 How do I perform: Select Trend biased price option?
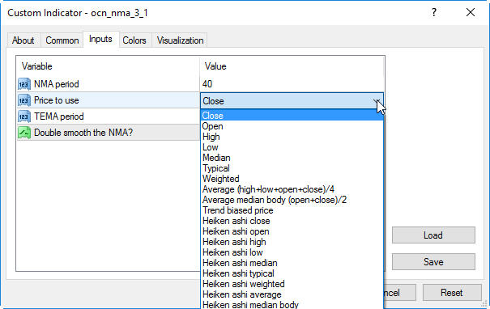(x=292, y=210)
